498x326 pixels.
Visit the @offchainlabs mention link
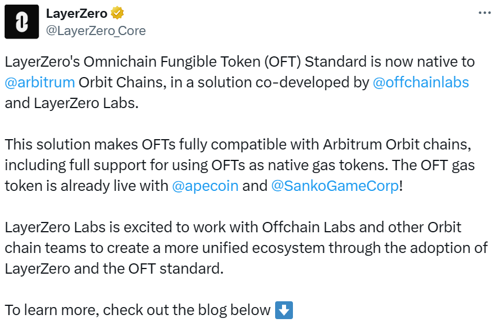(x=420, y=82)
